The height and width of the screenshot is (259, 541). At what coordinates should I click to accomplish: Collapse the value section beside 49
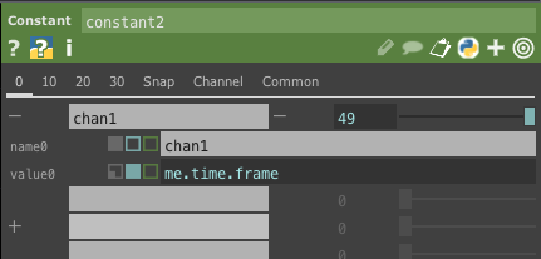tap(280, 117)
